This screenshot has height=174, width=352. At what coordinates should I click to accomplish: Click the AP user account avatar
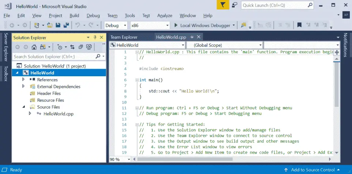click(x=345, y=15)
